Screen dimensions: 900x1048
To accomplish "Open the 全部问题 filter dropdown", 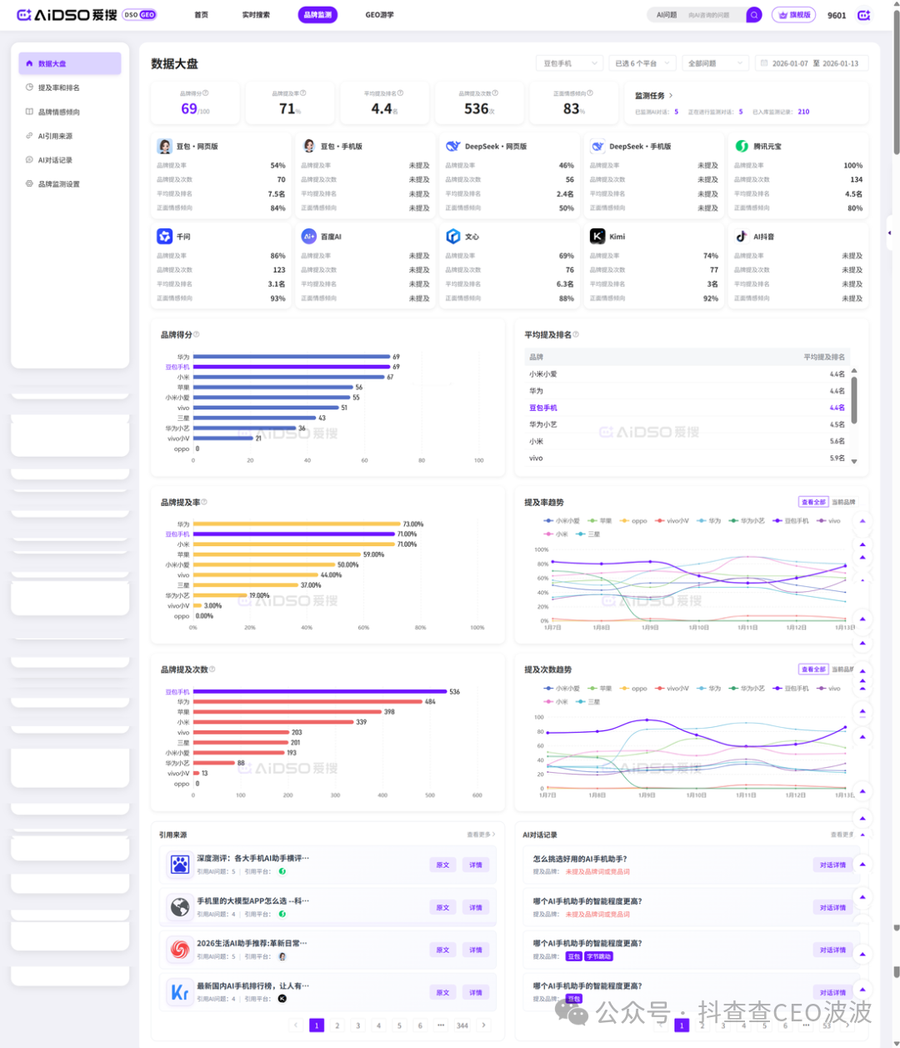I will tap(714, 63).
